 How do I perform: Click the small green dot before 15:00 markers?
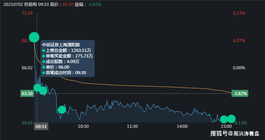[209, 115]
